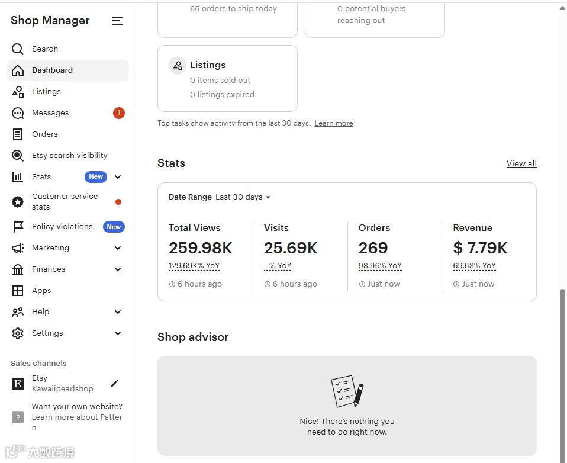
Task: Click the Listings shapes icon in sidebar
Action: pyautogui.click(x=18, y=92)
